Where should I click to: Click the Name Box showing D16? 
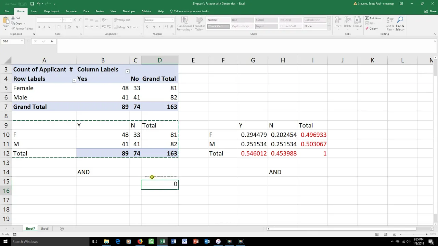pyautogui.click(x=12, y=41)
